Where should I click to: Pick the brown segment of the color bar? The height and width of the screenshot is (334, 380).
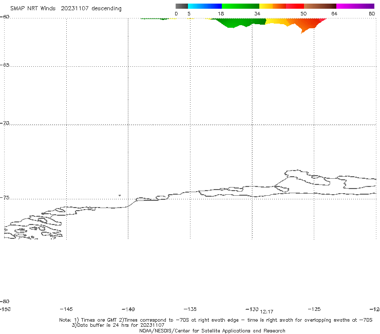(x=320, y=6)
